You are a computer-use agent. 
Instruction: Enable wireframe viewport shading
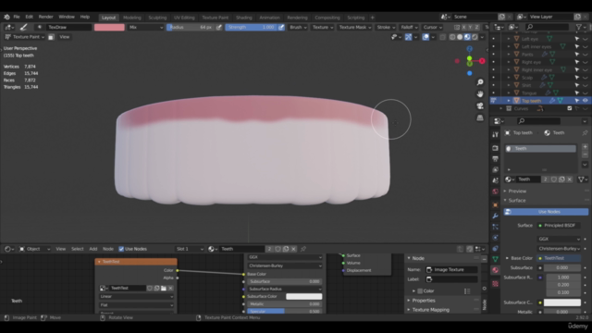tap(452, 37)
